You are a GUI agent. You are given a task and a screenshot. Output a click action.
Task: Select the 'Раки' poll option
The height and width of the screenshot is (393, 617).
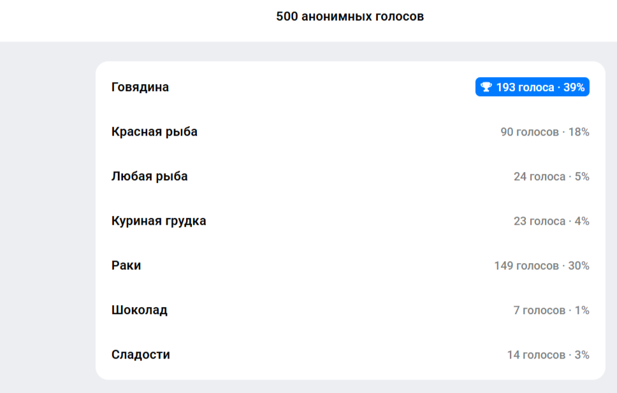coord(126,266)
